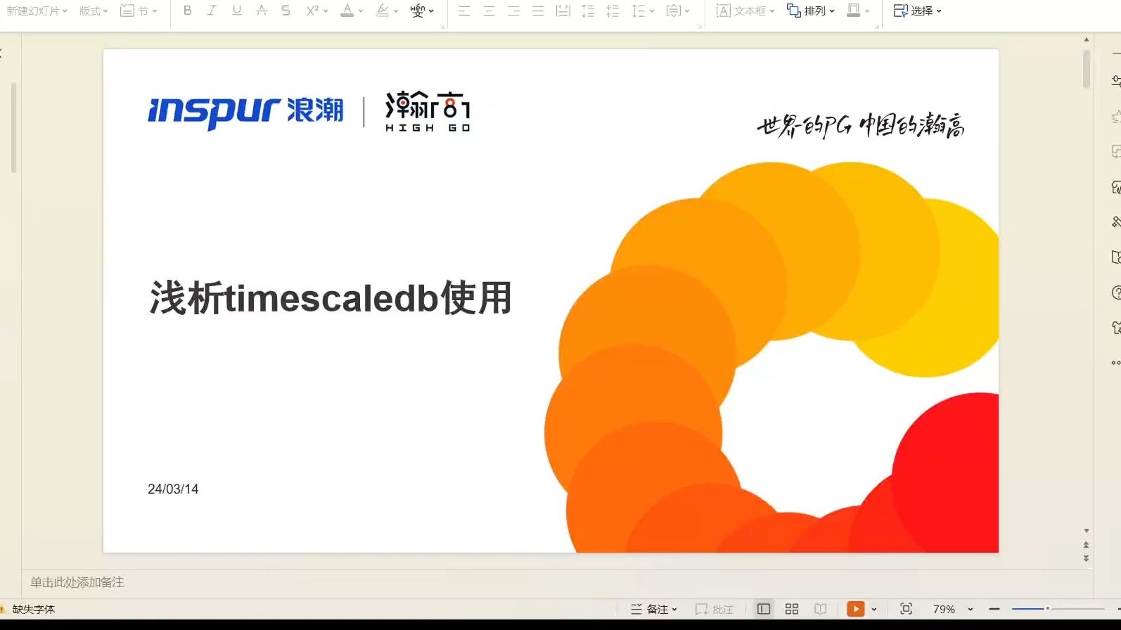The height and width of the screenshot is (630, 1121).
Task: Click the zoom out minus button
Action: coord(994,609)
